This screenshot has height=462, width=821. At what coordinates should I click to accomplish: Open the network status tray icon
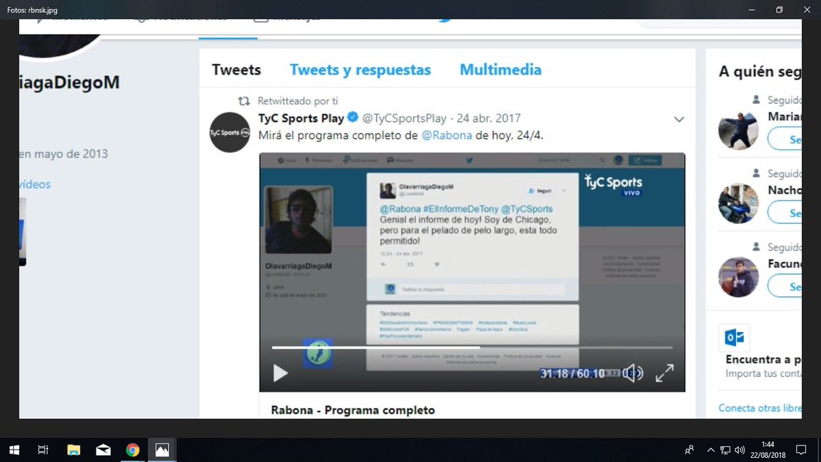[x=725, y=450]
